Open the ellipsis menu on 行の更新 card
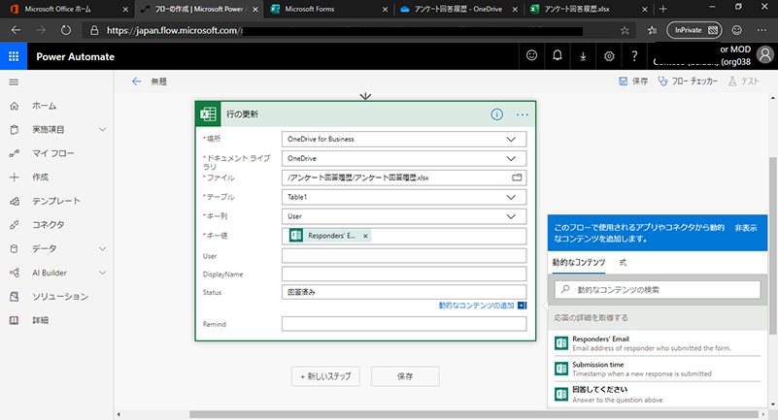The image size is (778, 420). 522,114
